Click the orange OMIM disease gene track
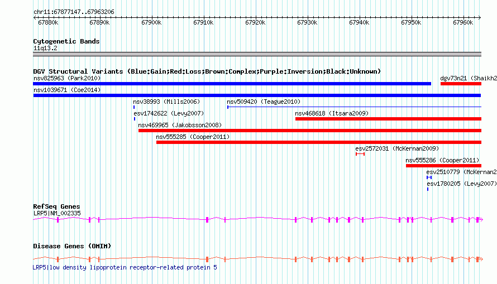497x284 pixels. 257,259
